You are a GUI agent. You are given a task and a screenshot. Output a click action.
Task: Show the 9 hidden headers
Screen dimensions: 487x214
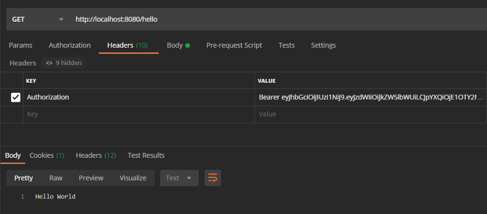click(x=63, y=63)
